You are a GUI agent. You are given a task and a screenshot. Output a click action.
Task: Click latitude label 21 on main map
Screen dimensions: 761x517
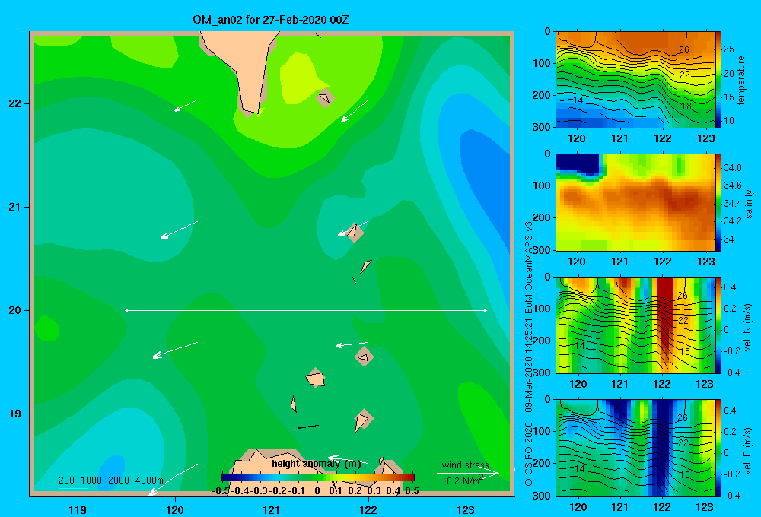click(15, 207)
